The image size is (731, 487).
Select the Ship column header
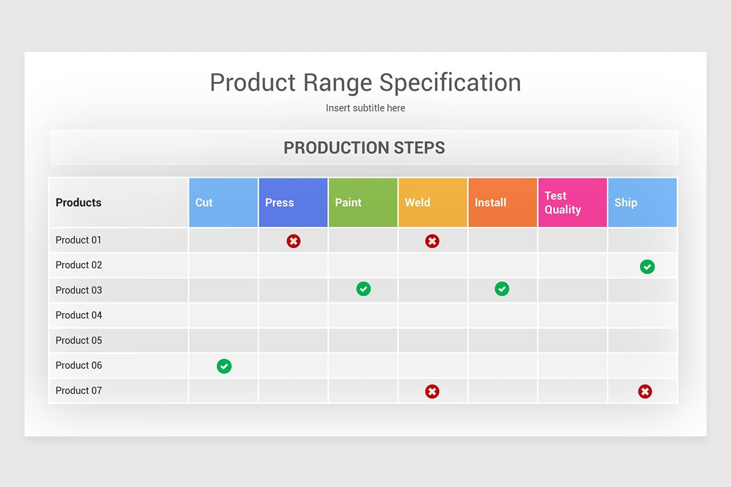coord(643,203)
